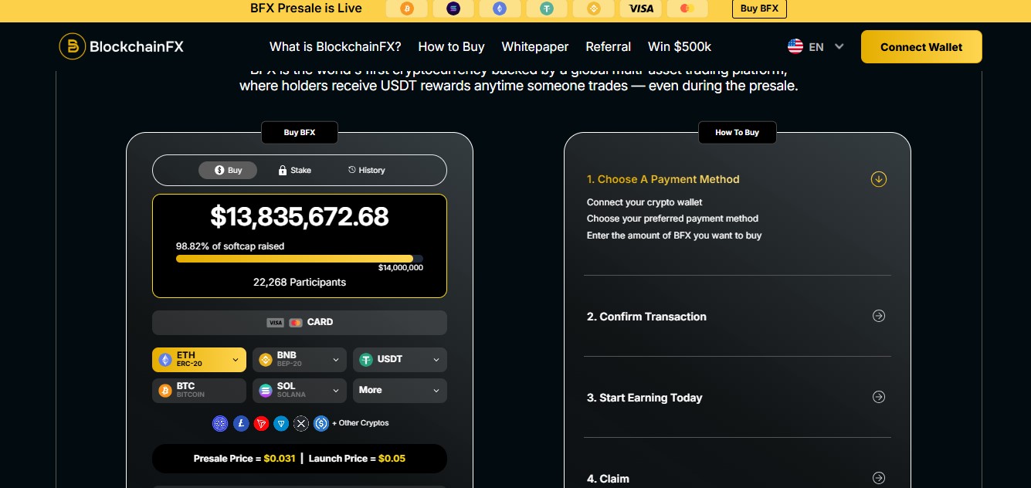The image size is (1031, 488).
Task: Open the EN language selector
Action: click(x=816, y=46)
